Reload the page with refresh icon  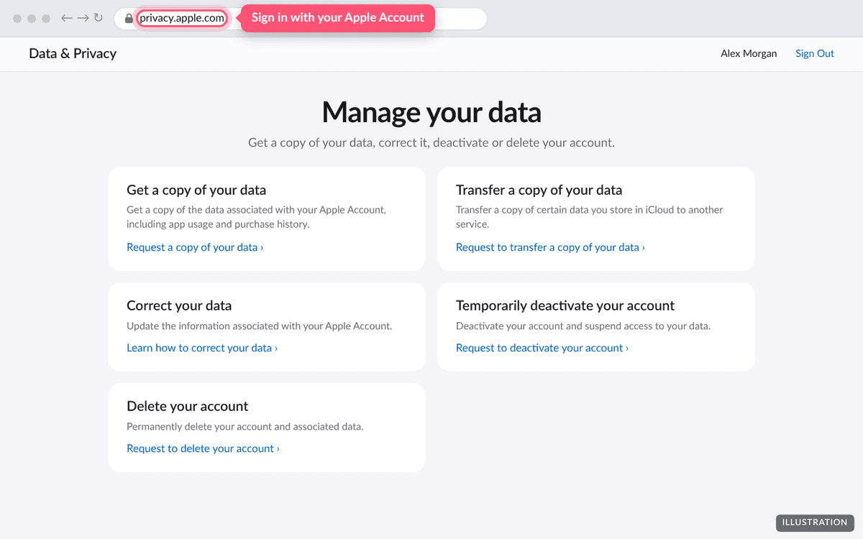pyautogui.click(x=99, y=18)
